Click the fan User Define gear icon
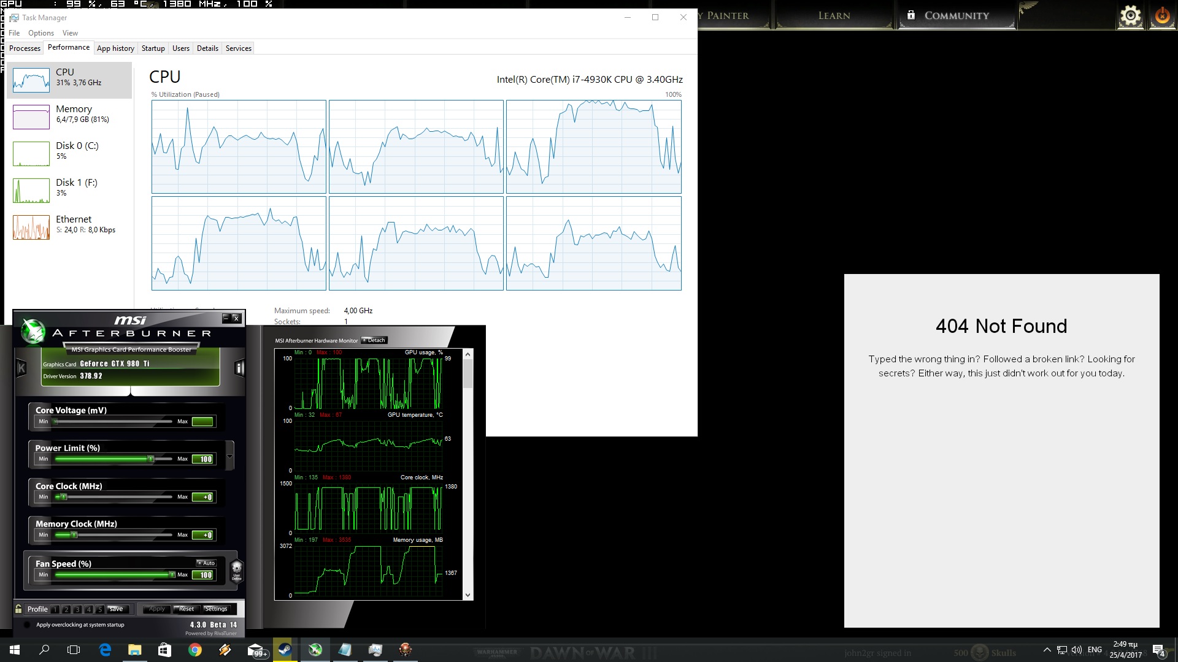The image size is (1178, 662). coord(237,570)
